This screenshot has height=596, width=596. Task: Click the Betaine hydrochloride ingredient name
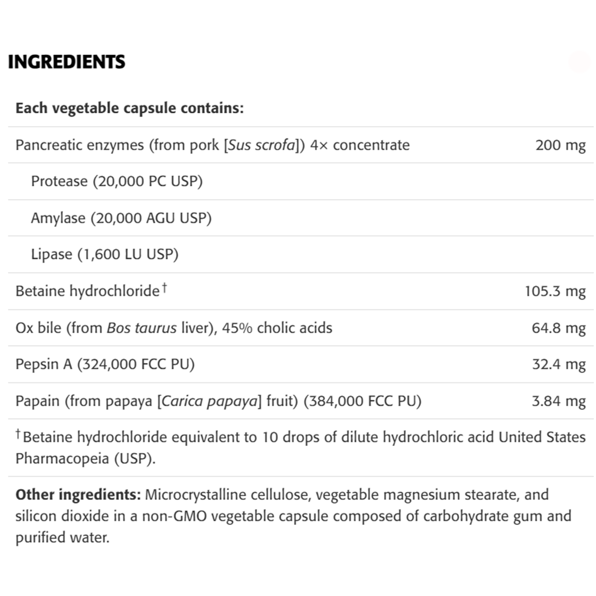tap(87, 291)
